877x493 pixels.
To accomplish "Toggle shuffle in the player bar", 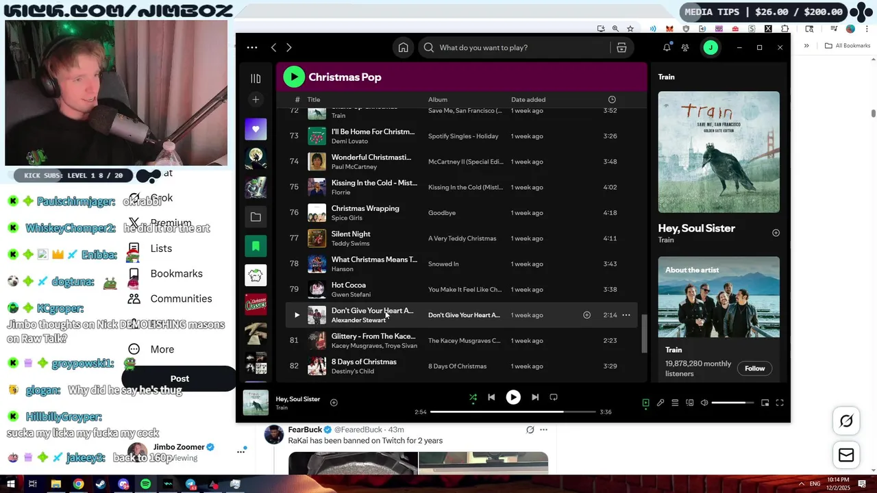I will pyautogui.click(x=473, y=397).
